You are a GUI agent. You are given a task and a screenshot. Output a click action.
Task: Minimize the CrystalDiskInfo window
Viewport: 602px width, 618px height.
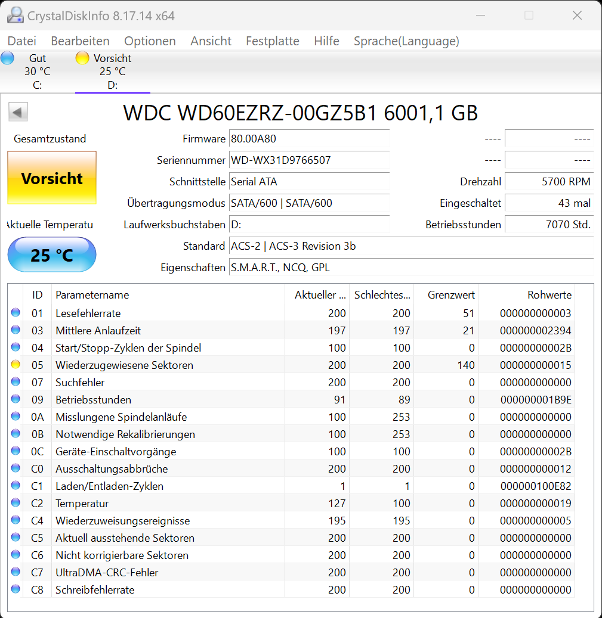coord(480,15)
